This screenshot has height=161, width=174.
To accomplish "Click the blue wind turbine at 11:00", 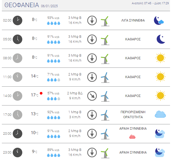I will tap(105, 78).
